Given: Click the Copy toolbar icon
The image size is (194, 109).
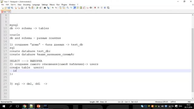Looking at the screenshot, I should point(29,8).
